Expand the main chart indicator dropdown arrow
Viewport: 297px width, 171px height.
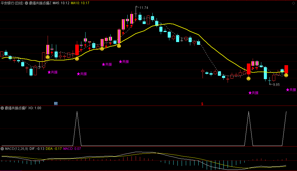point(26,3)
